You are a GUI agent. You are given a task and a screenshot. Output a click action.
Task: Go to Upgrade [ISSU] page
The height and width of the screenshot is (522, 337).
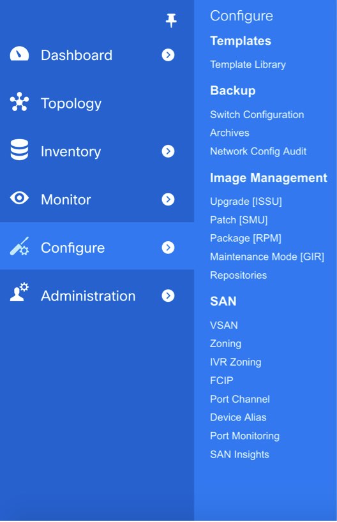(246, 202)
